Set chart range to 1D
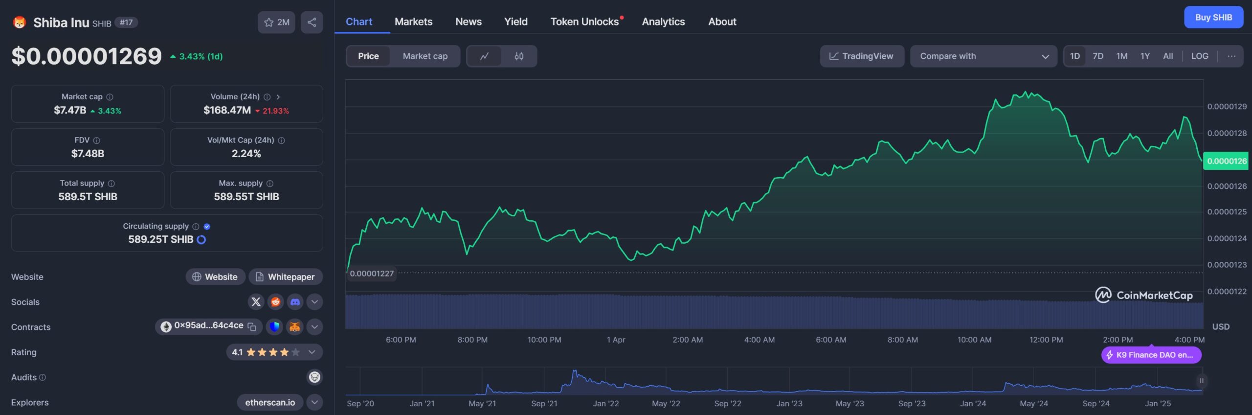 (x=1074, y=56)
